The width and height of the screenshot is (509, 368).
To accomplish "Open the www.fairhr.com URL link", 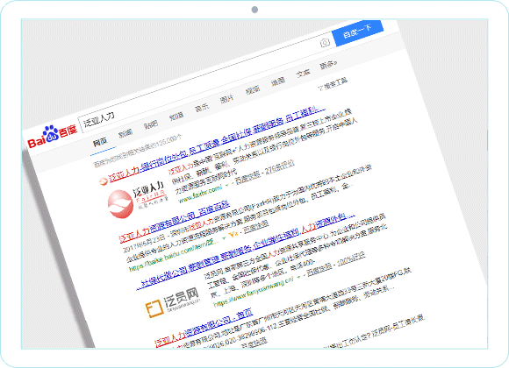I will click(200, 194).
